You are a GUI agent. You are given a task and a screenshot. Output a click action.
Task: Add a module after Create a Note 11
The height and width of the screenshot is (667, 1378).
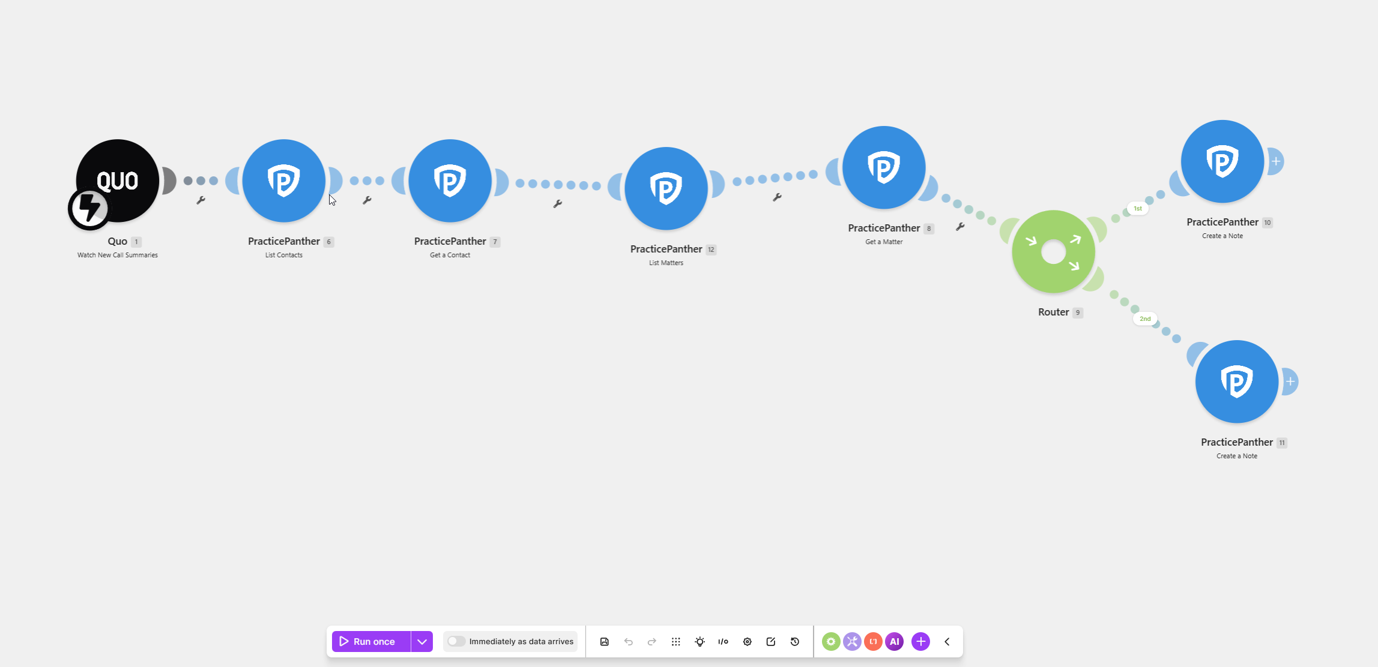1290,381
